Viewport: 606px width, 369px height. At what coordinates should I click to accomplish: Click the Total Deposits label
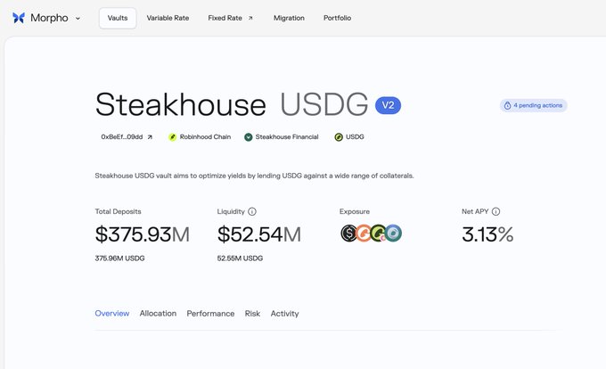[119, 211]
